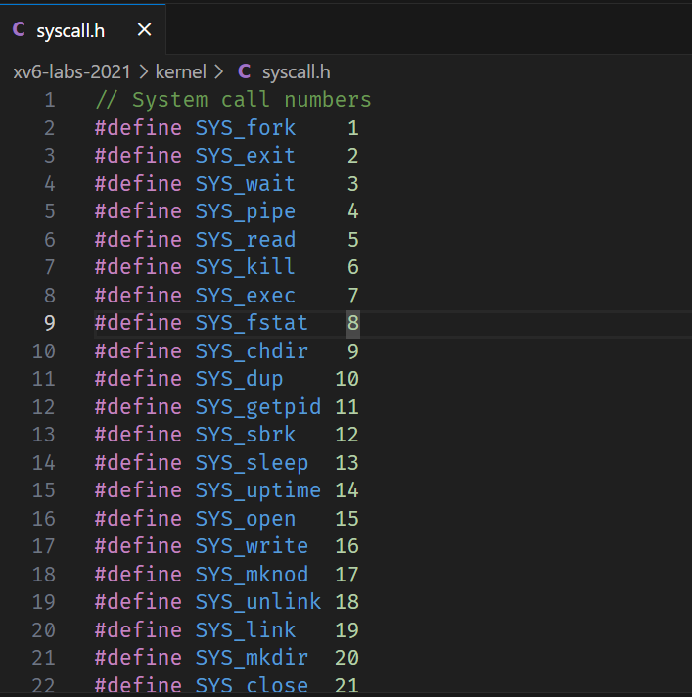Click the value 10 after SYS_dup

point(346,379)
